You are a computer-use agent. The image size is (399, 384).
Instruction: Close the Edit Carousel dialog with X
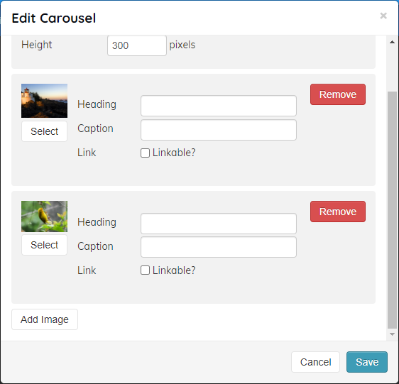[x=383, y=16]
